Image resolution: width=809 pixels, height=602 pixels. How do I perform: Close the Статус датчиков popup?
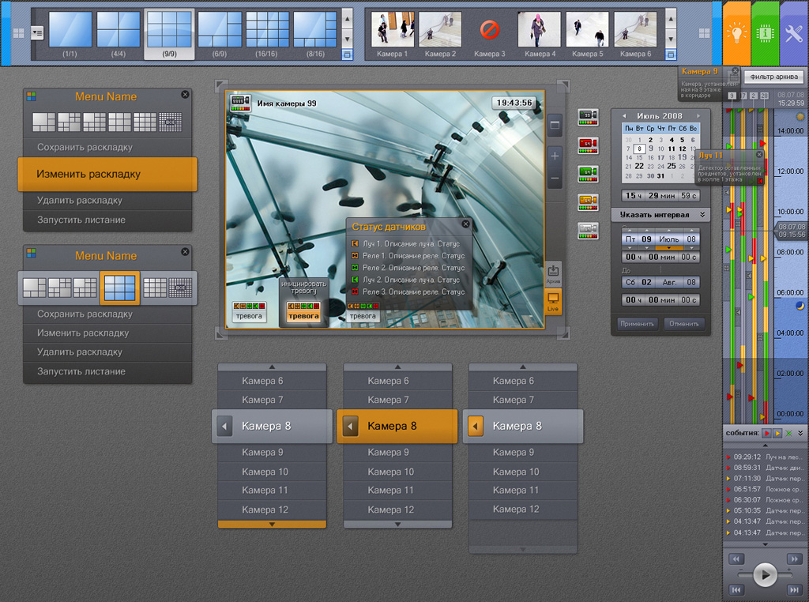(466, 224)
